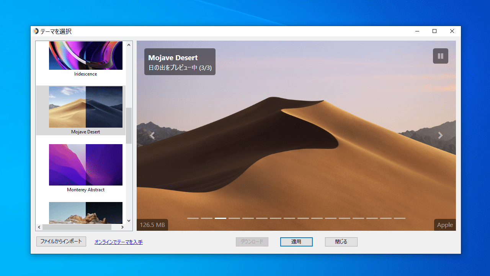Click the 126.5 MB size label
The height and width of the screenshot is (276, 490).
tap(152, 225)
